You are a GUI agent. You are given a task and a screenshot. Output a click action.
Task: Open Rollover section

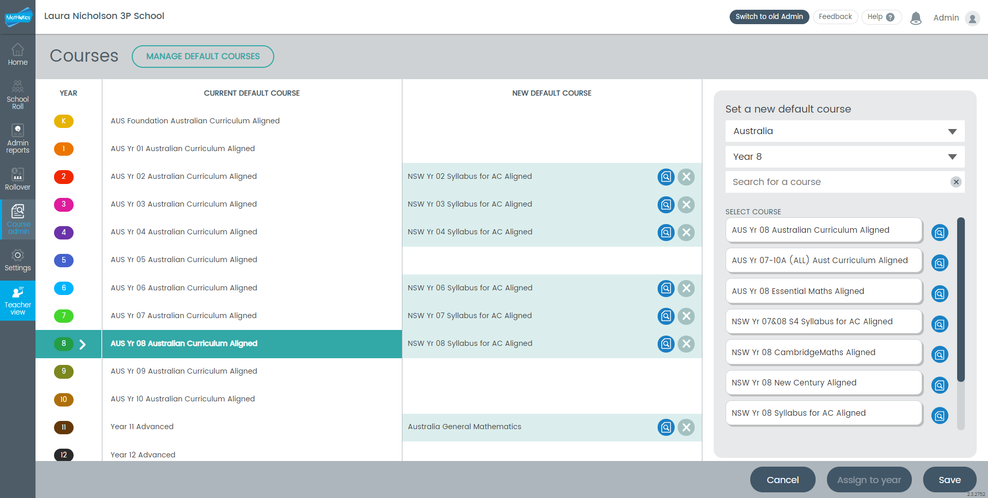(17, 179)
